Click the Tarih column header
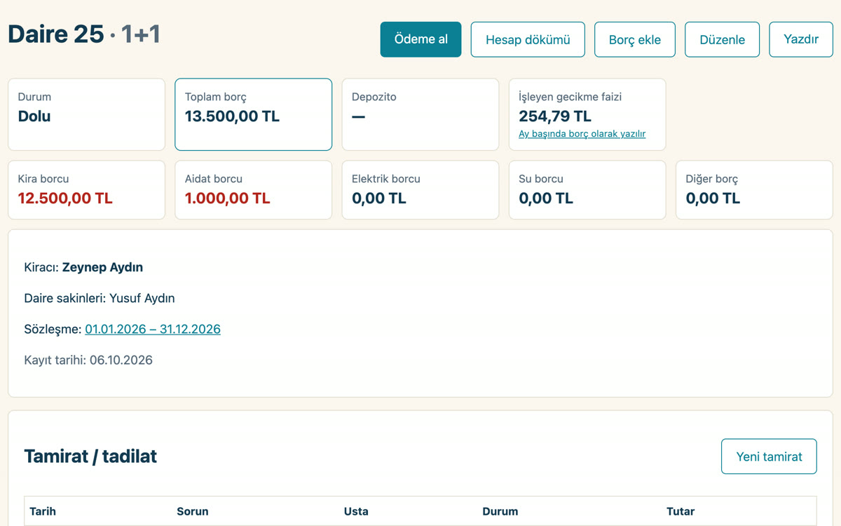Viewport: 841px width, 526px height. pos(43,511)
